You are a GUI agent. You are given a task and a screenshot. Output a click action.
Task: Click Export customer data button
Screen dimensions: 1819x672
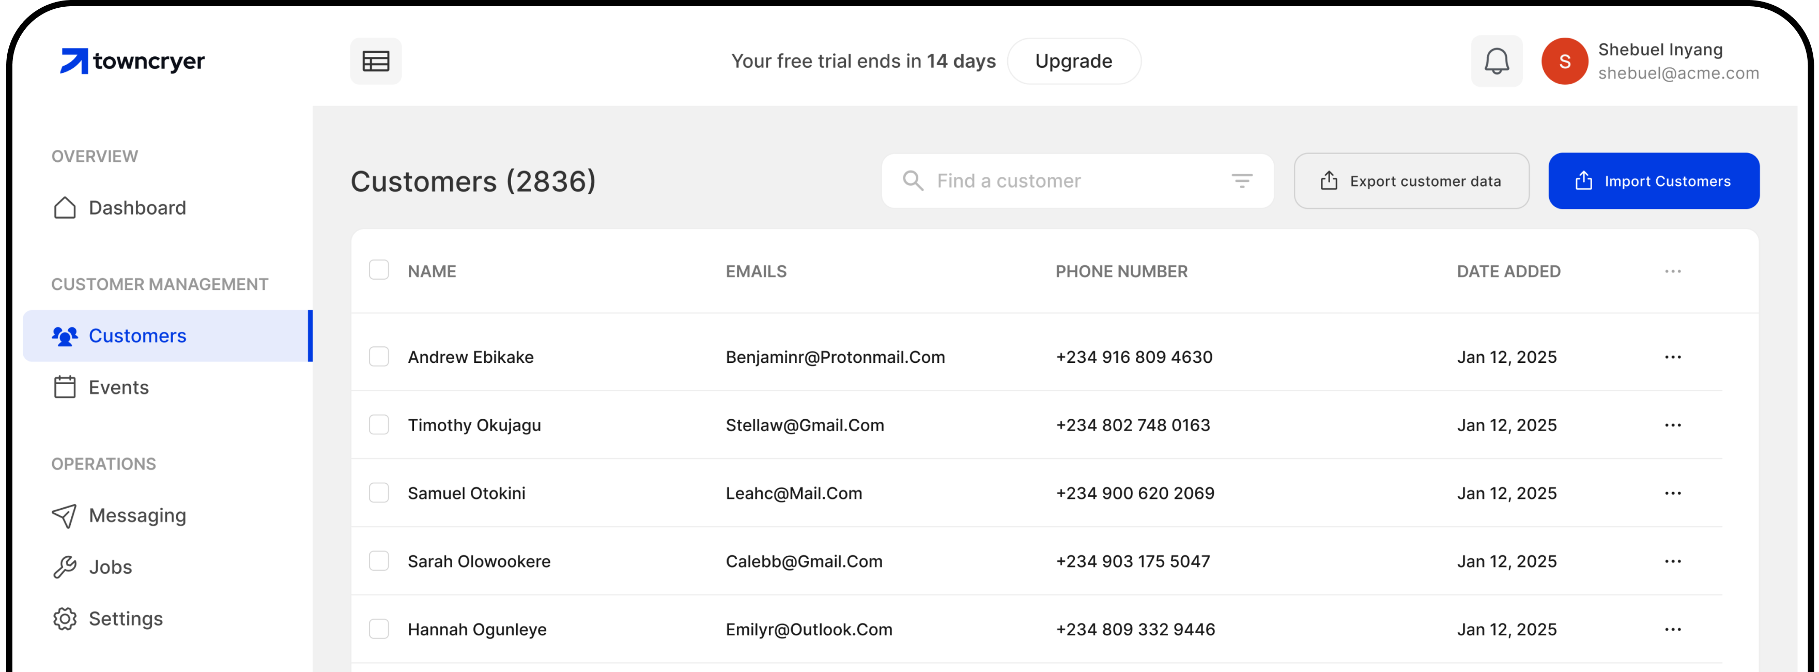(x=1411, y=181)
